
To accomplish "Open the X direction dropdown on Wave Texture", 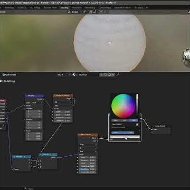I will coord(88,148).
